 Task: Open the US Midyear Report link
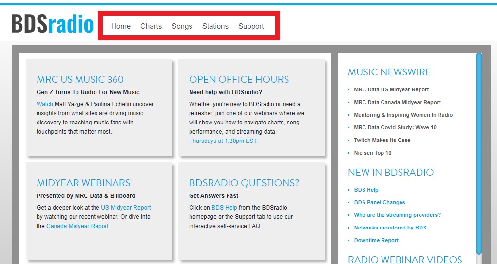[x=126, y=208]
